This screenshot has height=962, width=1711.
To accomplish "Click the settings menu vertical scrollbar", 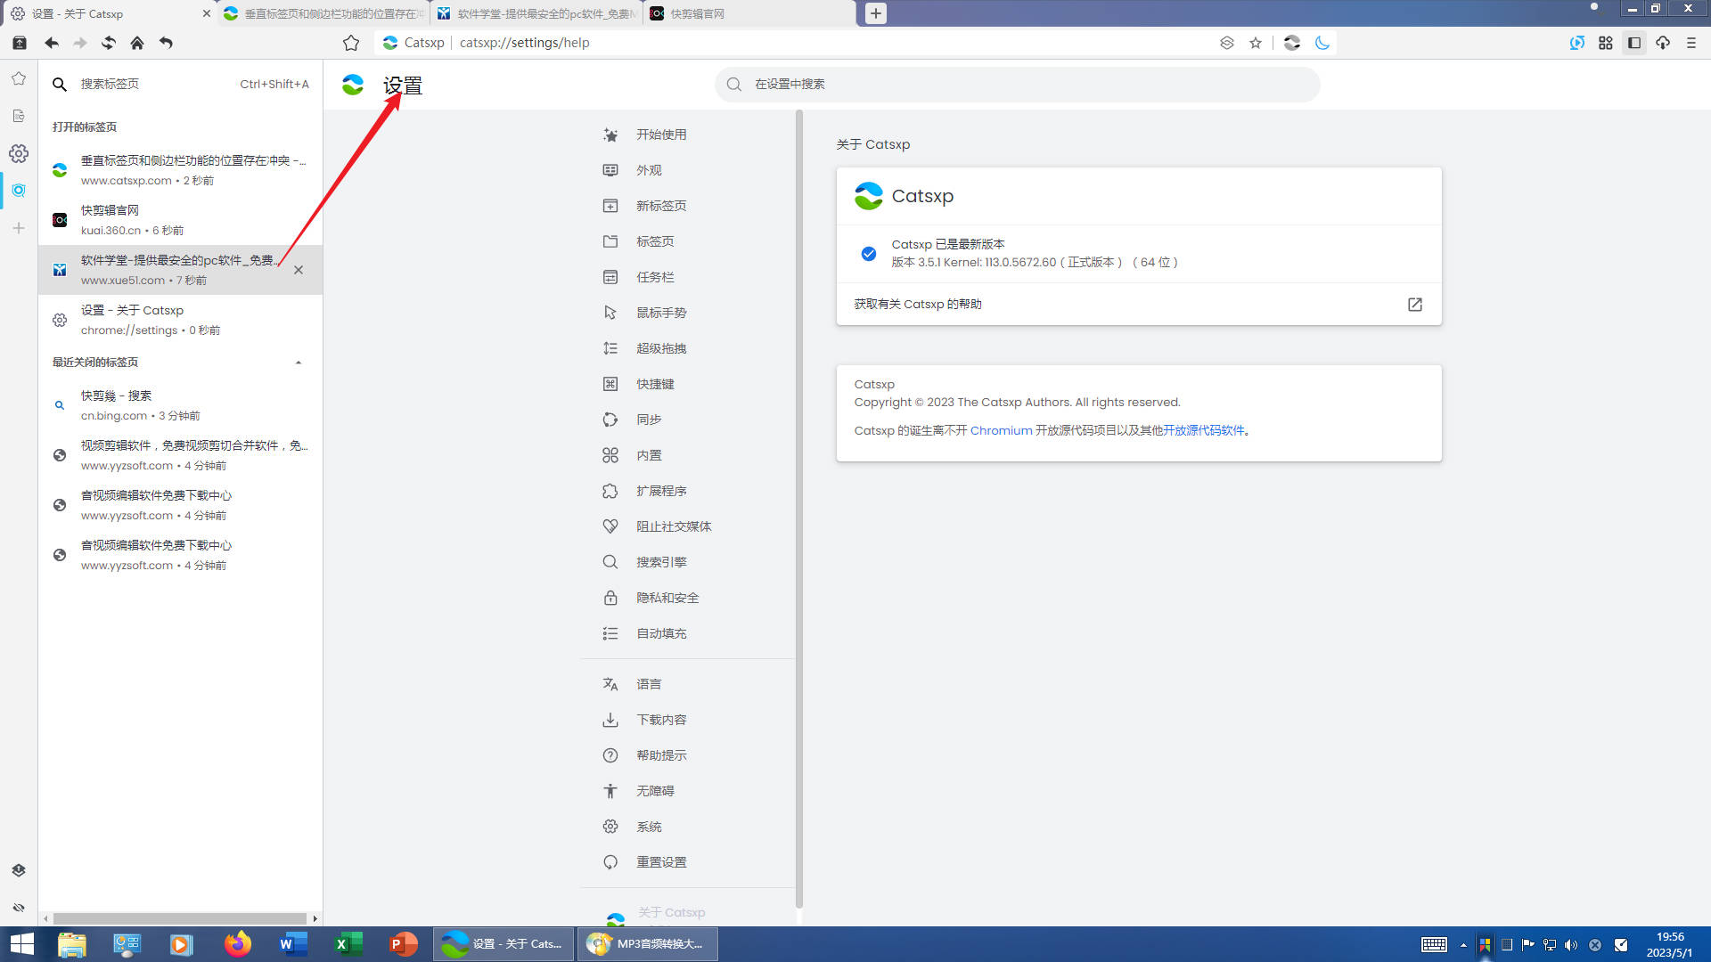I will click(799, 508).
